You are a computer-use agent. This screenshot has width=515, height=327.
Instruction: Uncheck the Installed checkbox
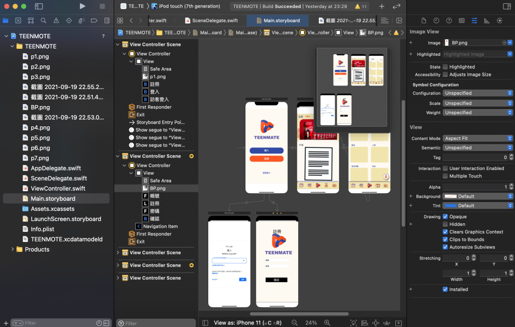[445, 289]
